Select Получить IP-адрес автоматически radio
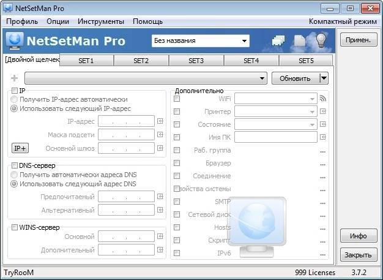Screen dimensions: 383x280 click(14, 99)
